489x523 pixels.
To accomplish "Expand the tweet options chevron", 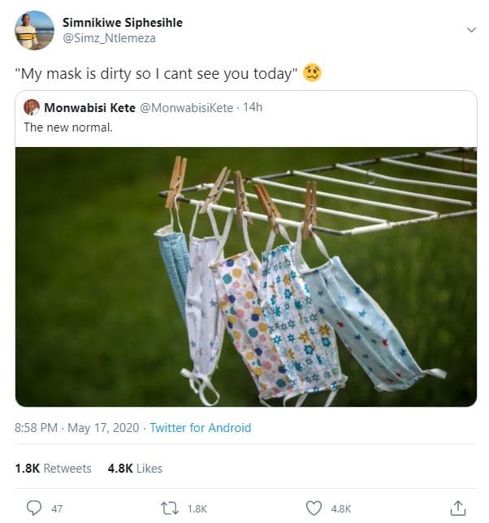I will 470,29.
